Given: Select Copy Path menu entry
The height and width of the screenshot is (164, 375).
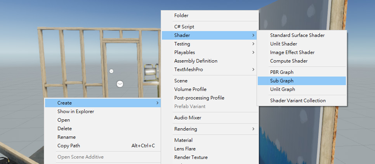Looking at the screenshot, I should pyautogui.click(x=69, y=146).
